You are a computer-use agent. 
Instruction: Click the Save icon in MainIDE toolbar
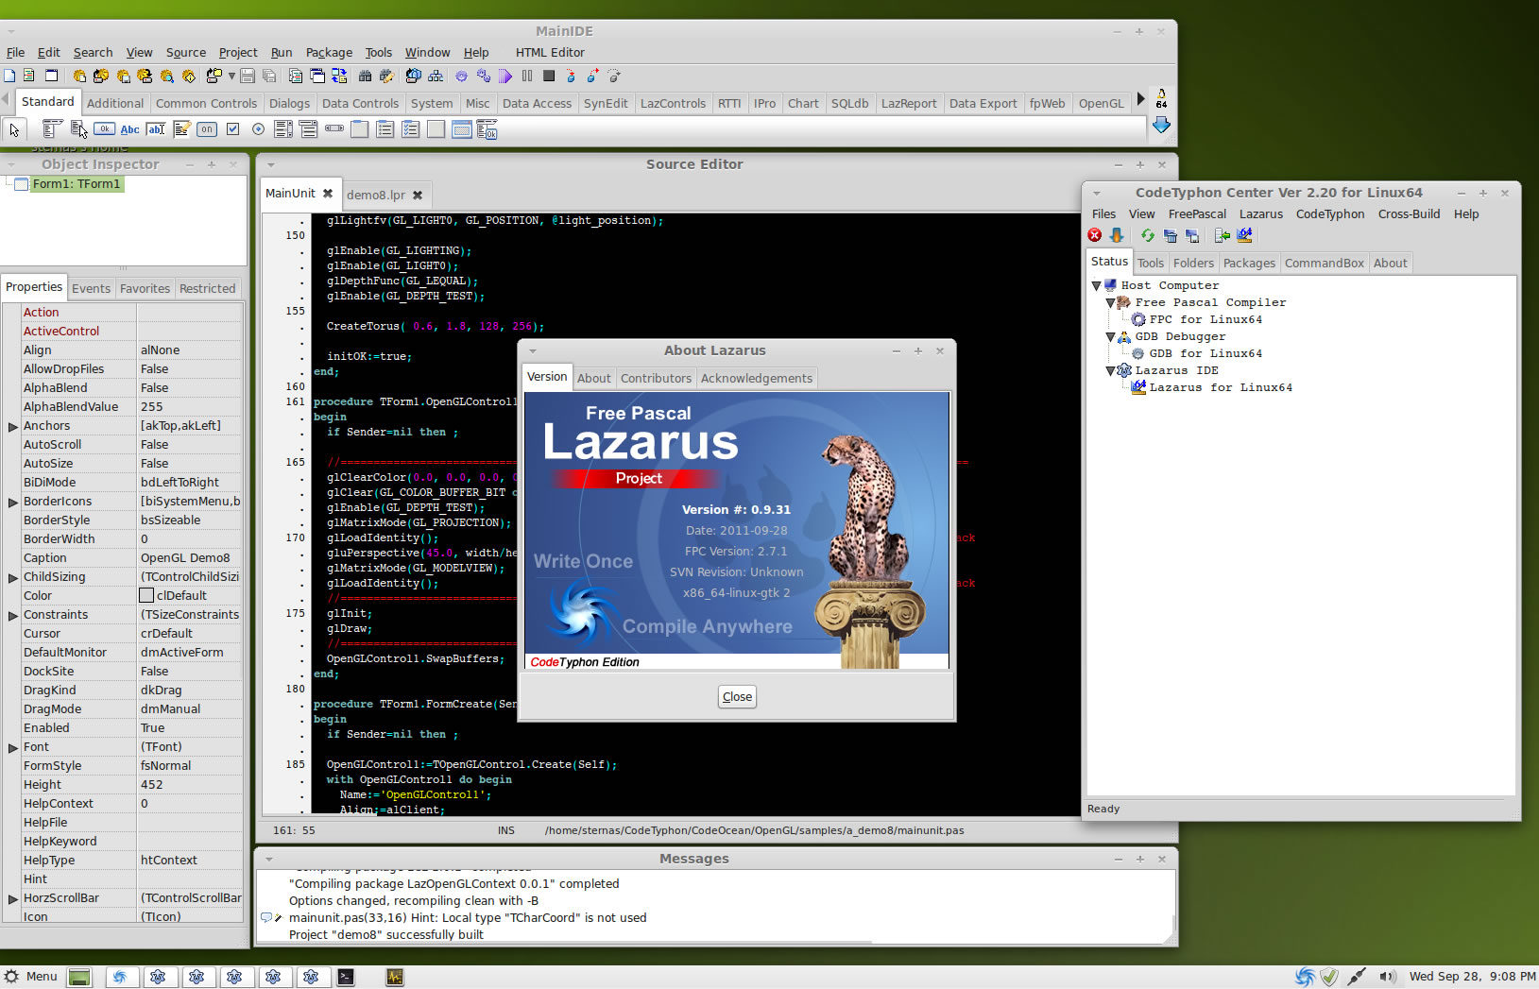247,76
